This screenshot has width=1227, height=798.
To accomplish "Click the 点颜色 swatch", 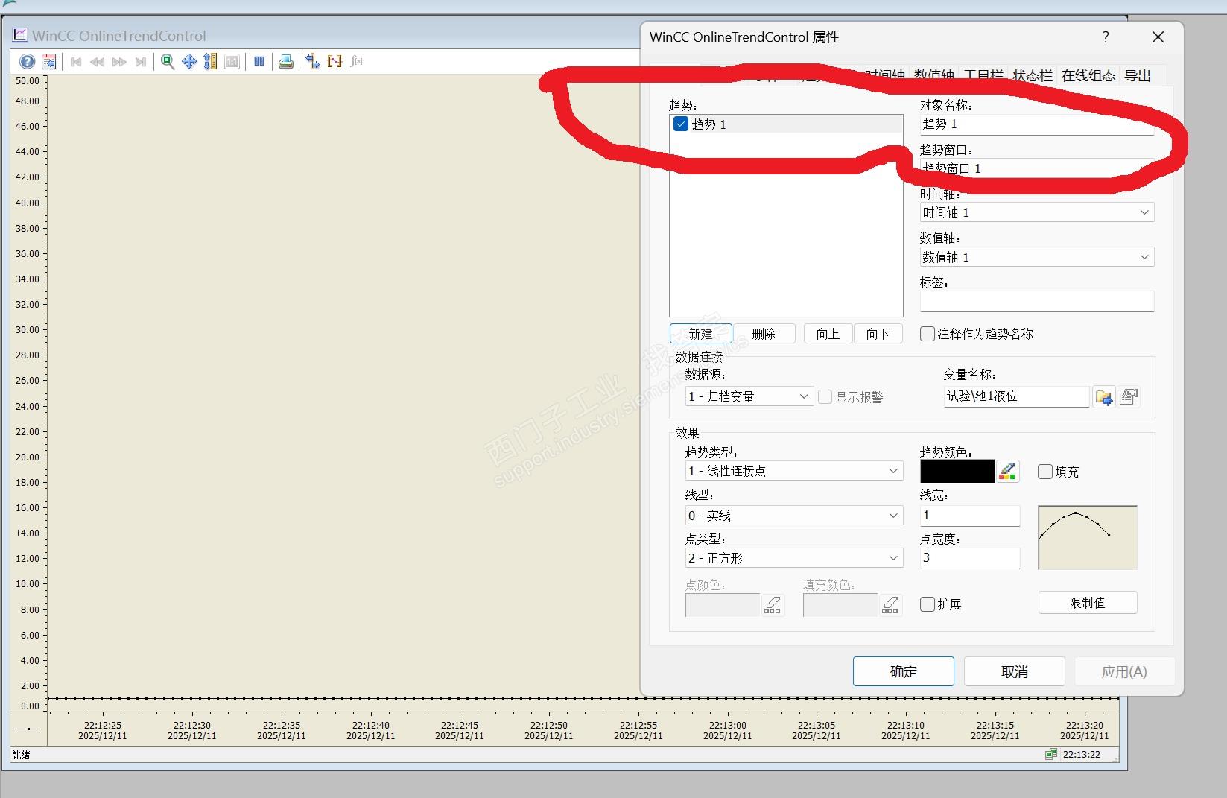I will pos(723,605).
